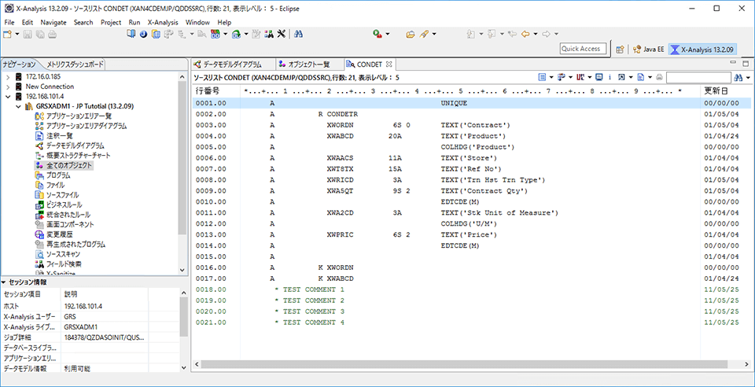Click the UPC icon in source view toolbar

coord(580,77)
